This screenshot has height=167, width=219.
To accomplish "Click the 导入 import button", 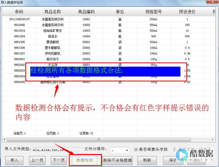I will point(14,160).
